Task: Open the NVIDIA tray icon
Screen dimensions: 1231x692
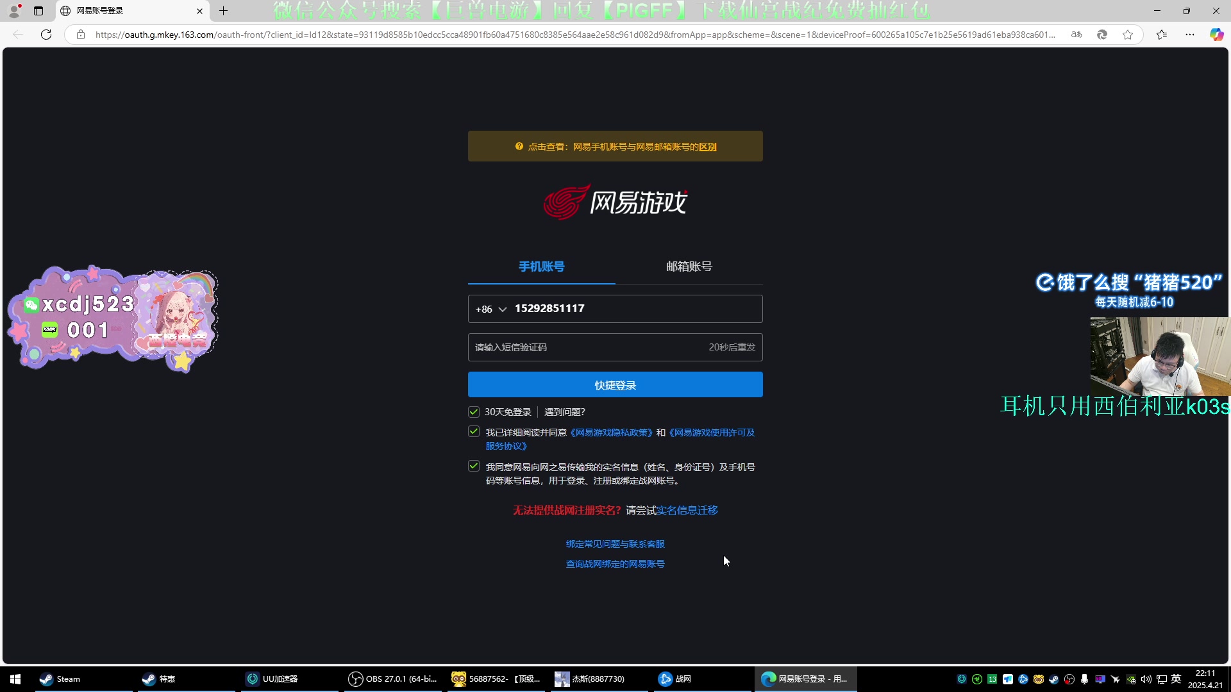Action: 1131,679
